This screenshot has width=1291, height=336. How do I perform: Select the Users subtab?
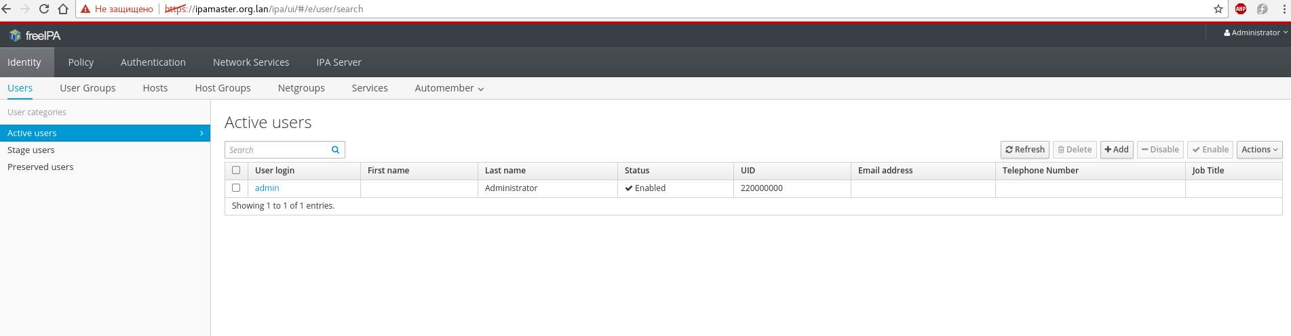click(20, 88)
